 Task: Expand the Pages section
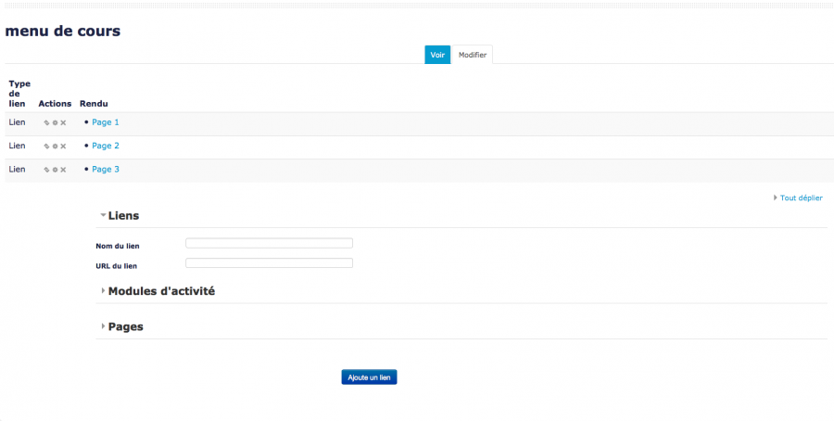coord(125,326)
